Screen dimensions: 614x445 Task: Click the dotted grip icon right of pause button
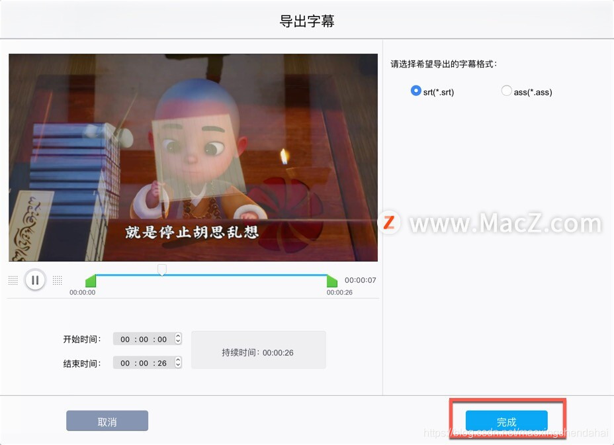pyautogui.click(x=58, y=280)
